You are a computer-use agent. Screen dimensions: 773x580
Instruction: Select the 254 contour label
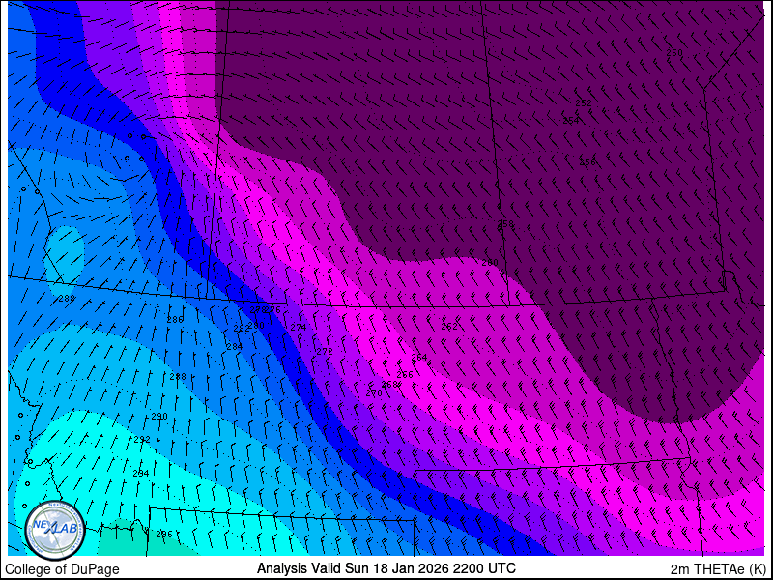click(x=571, y=120)
